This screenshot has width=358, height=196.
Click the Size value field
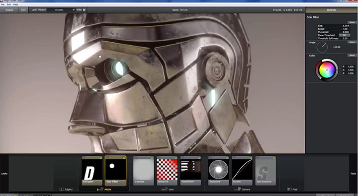click(x=344, y=26)
